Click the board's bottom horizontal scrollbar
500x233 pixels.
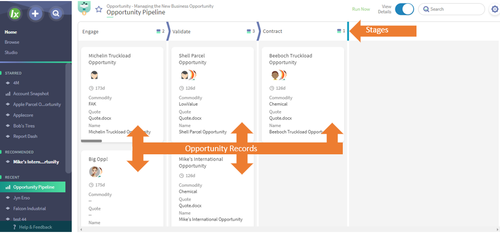click(289, 229)
